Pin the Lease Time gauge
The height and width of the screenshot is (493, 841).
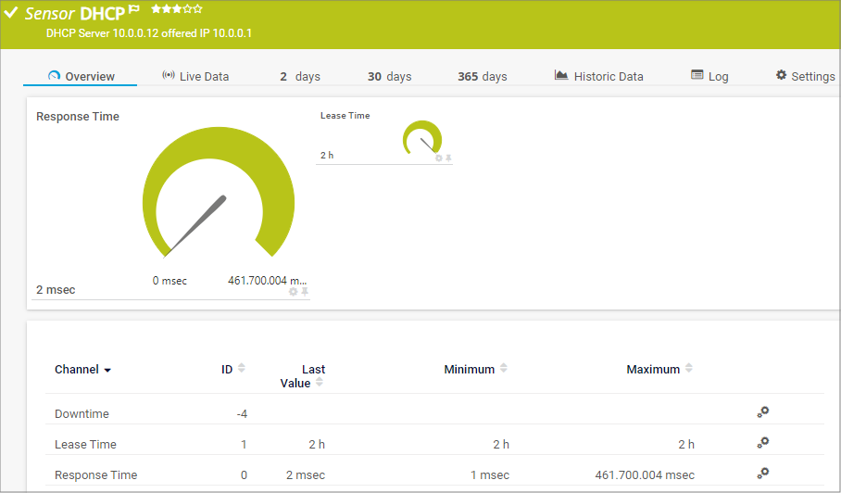pos(449,158)
